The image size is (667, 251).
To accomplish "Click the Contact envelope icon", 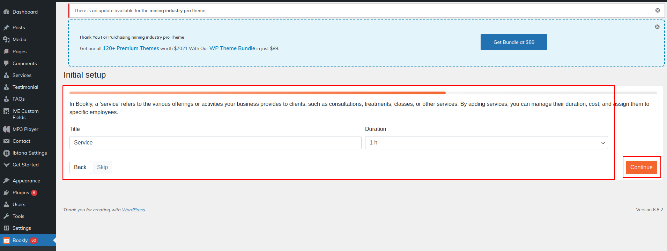I will pos(6,141).
